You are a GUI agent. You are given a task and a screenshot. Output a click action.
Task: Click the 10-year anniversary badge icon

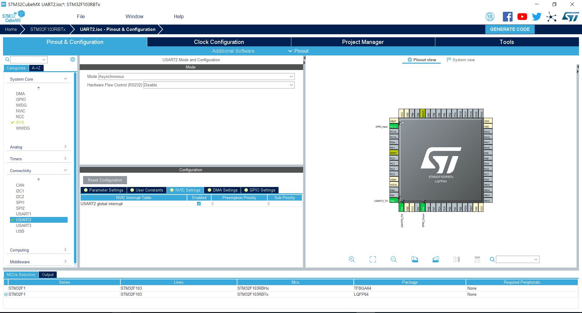(x=490, y=17)
